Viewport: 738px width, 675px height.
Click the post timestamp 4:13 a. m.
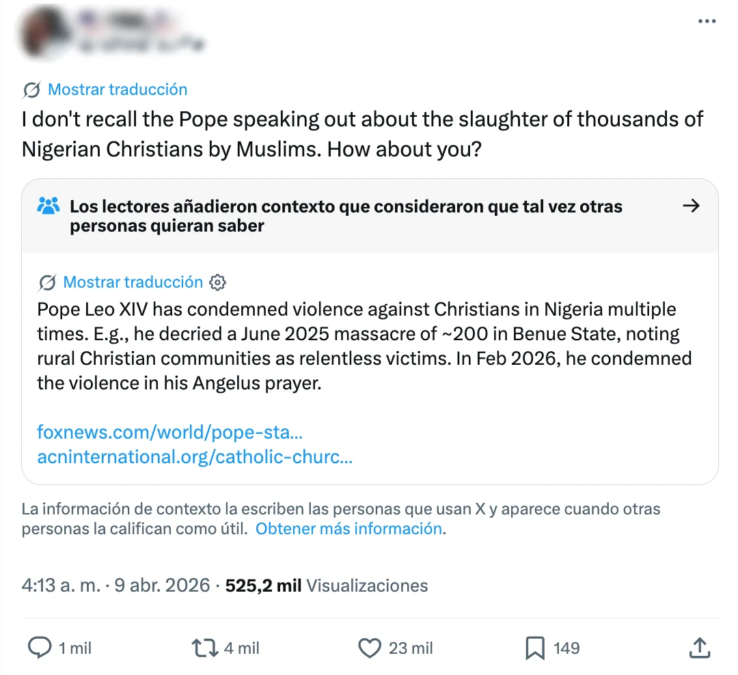(x=60, y=586)
